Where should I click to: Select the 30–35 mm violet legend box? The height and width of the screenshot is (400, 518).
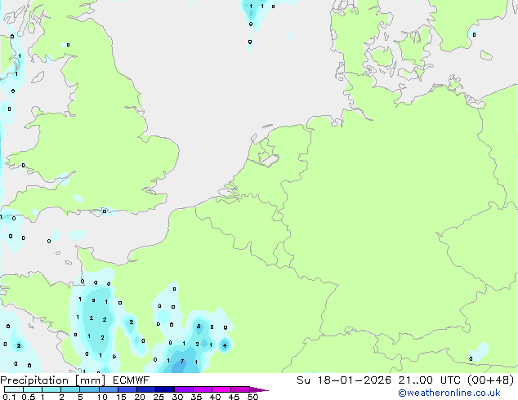tap(184, 389)
